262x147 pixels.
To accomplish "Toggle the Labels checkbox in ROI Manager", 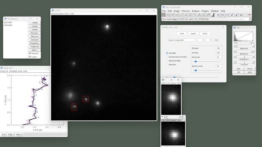I will pos(30,57).
